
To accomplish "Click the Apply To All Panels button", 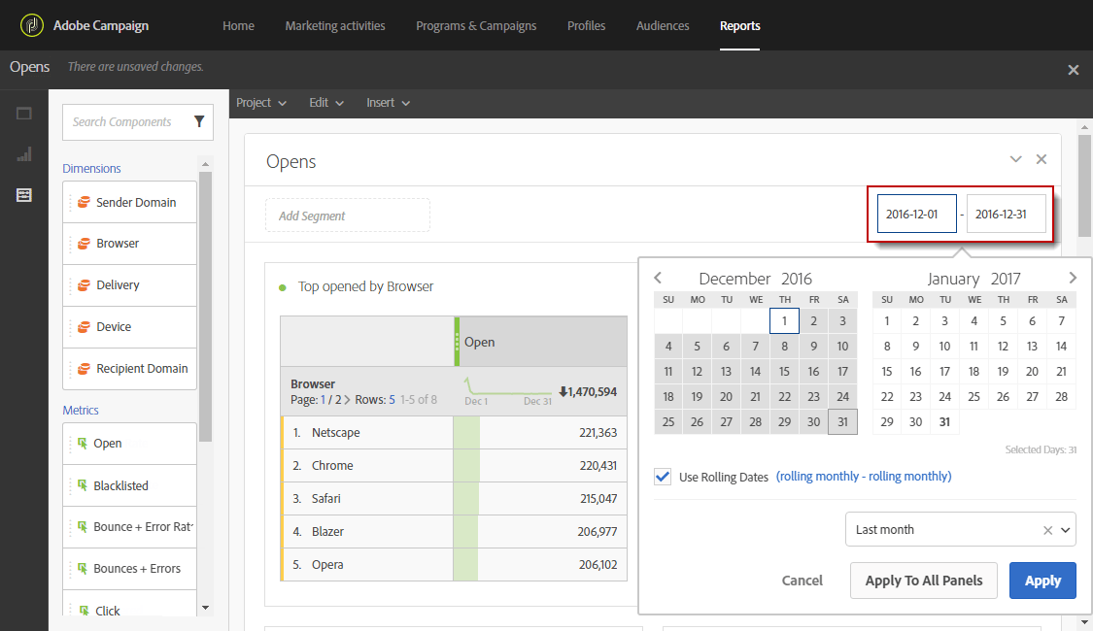I will (923, 580).
